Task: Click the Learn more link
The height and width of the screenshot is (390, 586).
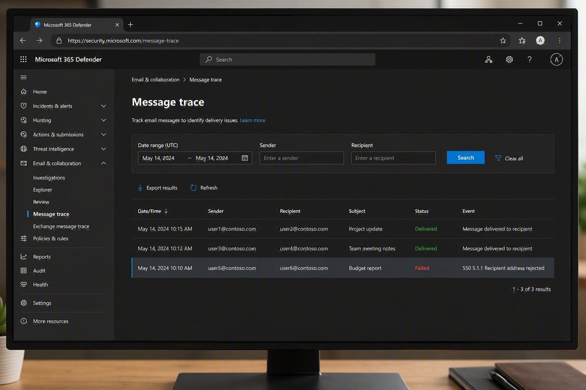Action: [253, 120]
